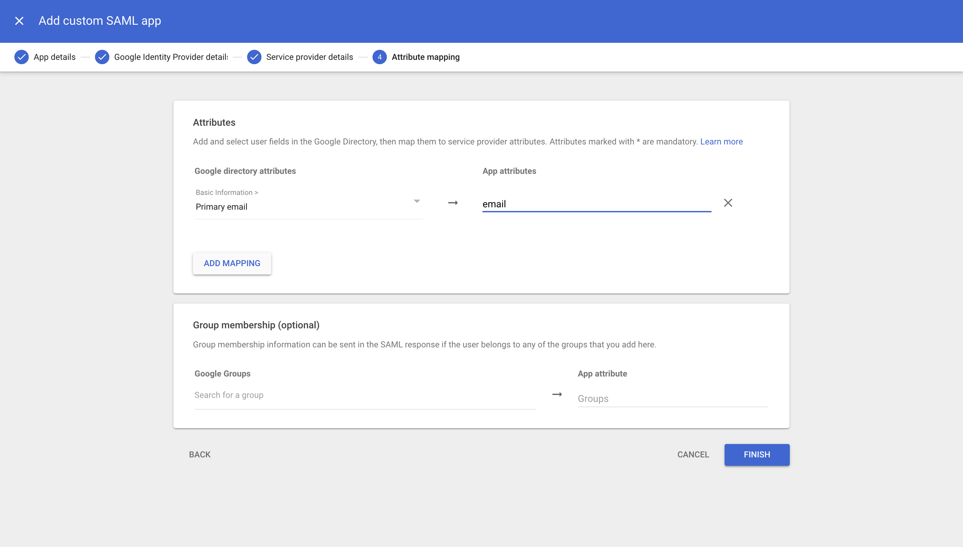Click the Add custom SAML app title
963x547 pixels.
pos(100,21)
